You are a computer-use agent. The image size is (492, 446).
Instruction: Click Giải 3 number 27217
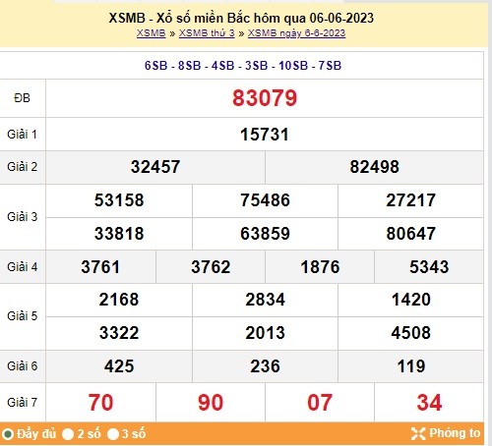[410, 200]
